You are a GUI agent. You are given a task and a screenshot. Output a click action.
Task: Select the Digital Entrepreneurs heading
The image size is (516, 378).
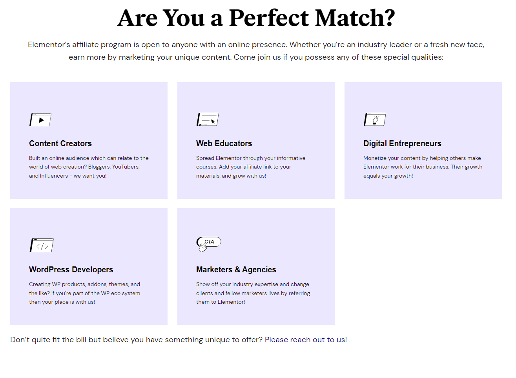(x=402, y=143)
